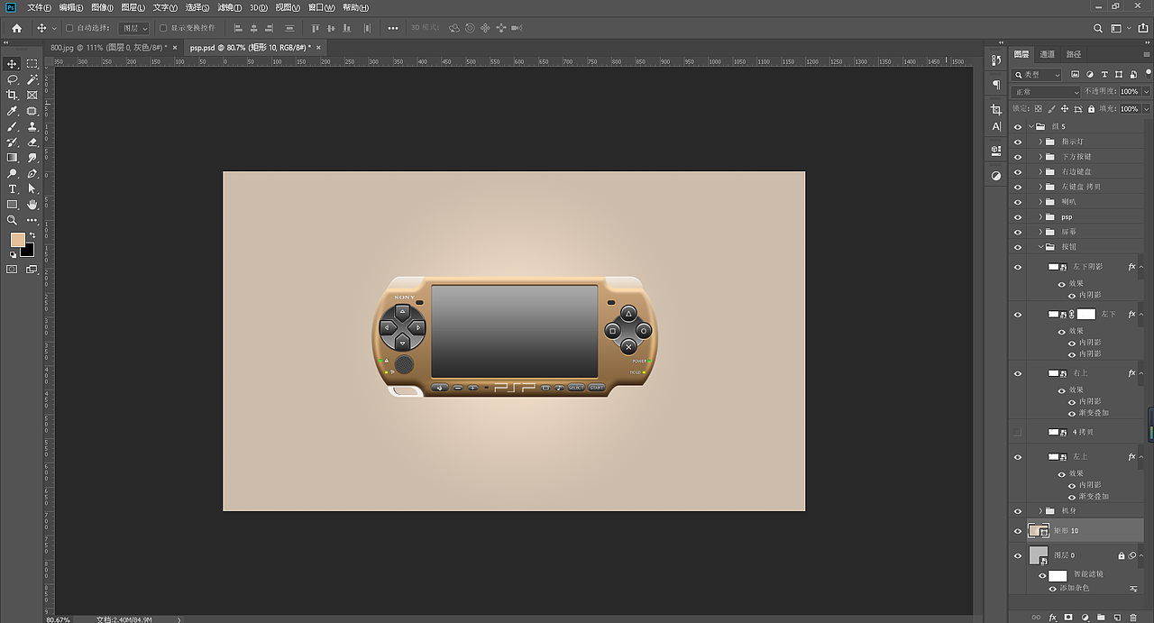1154x623 pixels.
Task: Expand the 机身 group
Action: point(1040,511)
